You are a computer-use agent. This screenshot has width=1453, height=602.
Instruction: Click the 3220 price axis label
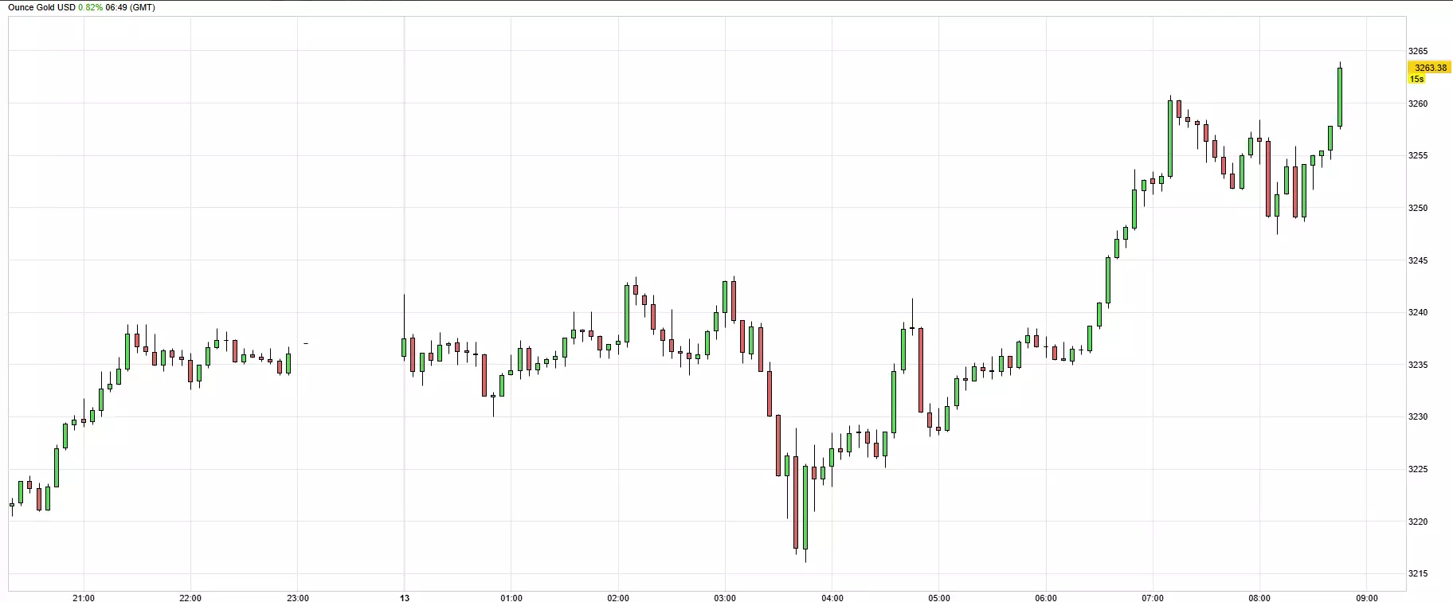1418,522
